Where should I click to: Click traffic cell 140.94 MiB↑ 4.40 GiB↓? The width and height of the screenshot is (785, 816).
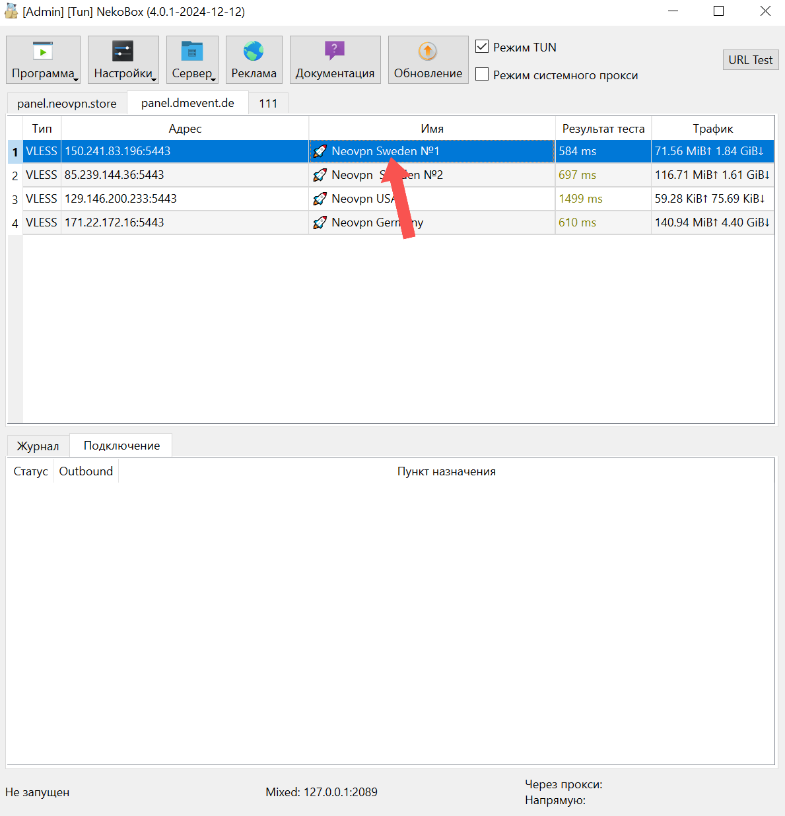pos(712,222)
